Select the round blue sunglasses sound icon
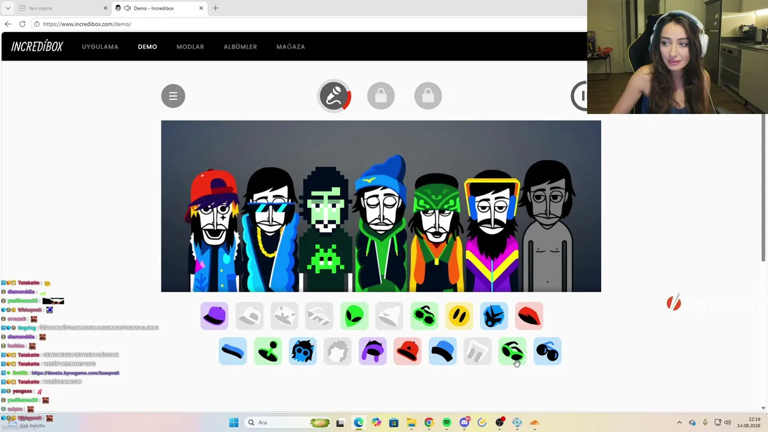 [x=547, y=351]
